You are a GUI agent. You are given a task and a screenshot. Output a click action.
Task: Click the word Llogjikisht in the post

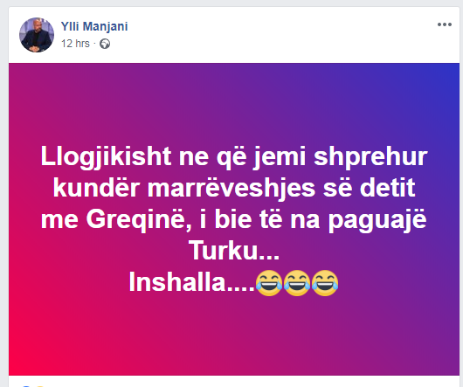[106, 157]
